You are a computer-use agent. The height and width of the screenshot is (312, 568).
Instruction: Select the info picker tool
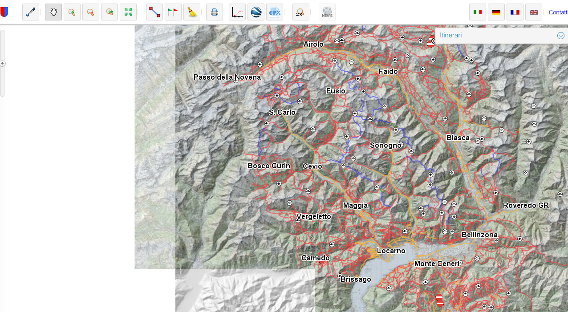31,12
